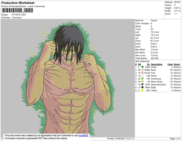Click the embroidery design preview image
The height and width of the screenshot is (141, 182).
coord(68,78)
